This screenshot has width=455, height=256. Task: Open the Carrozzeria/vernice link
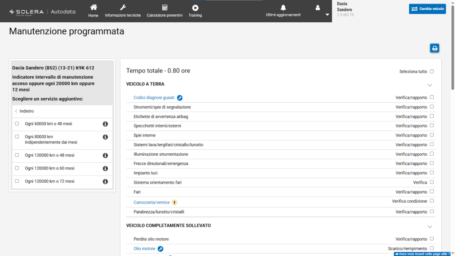tap(152, 203)
